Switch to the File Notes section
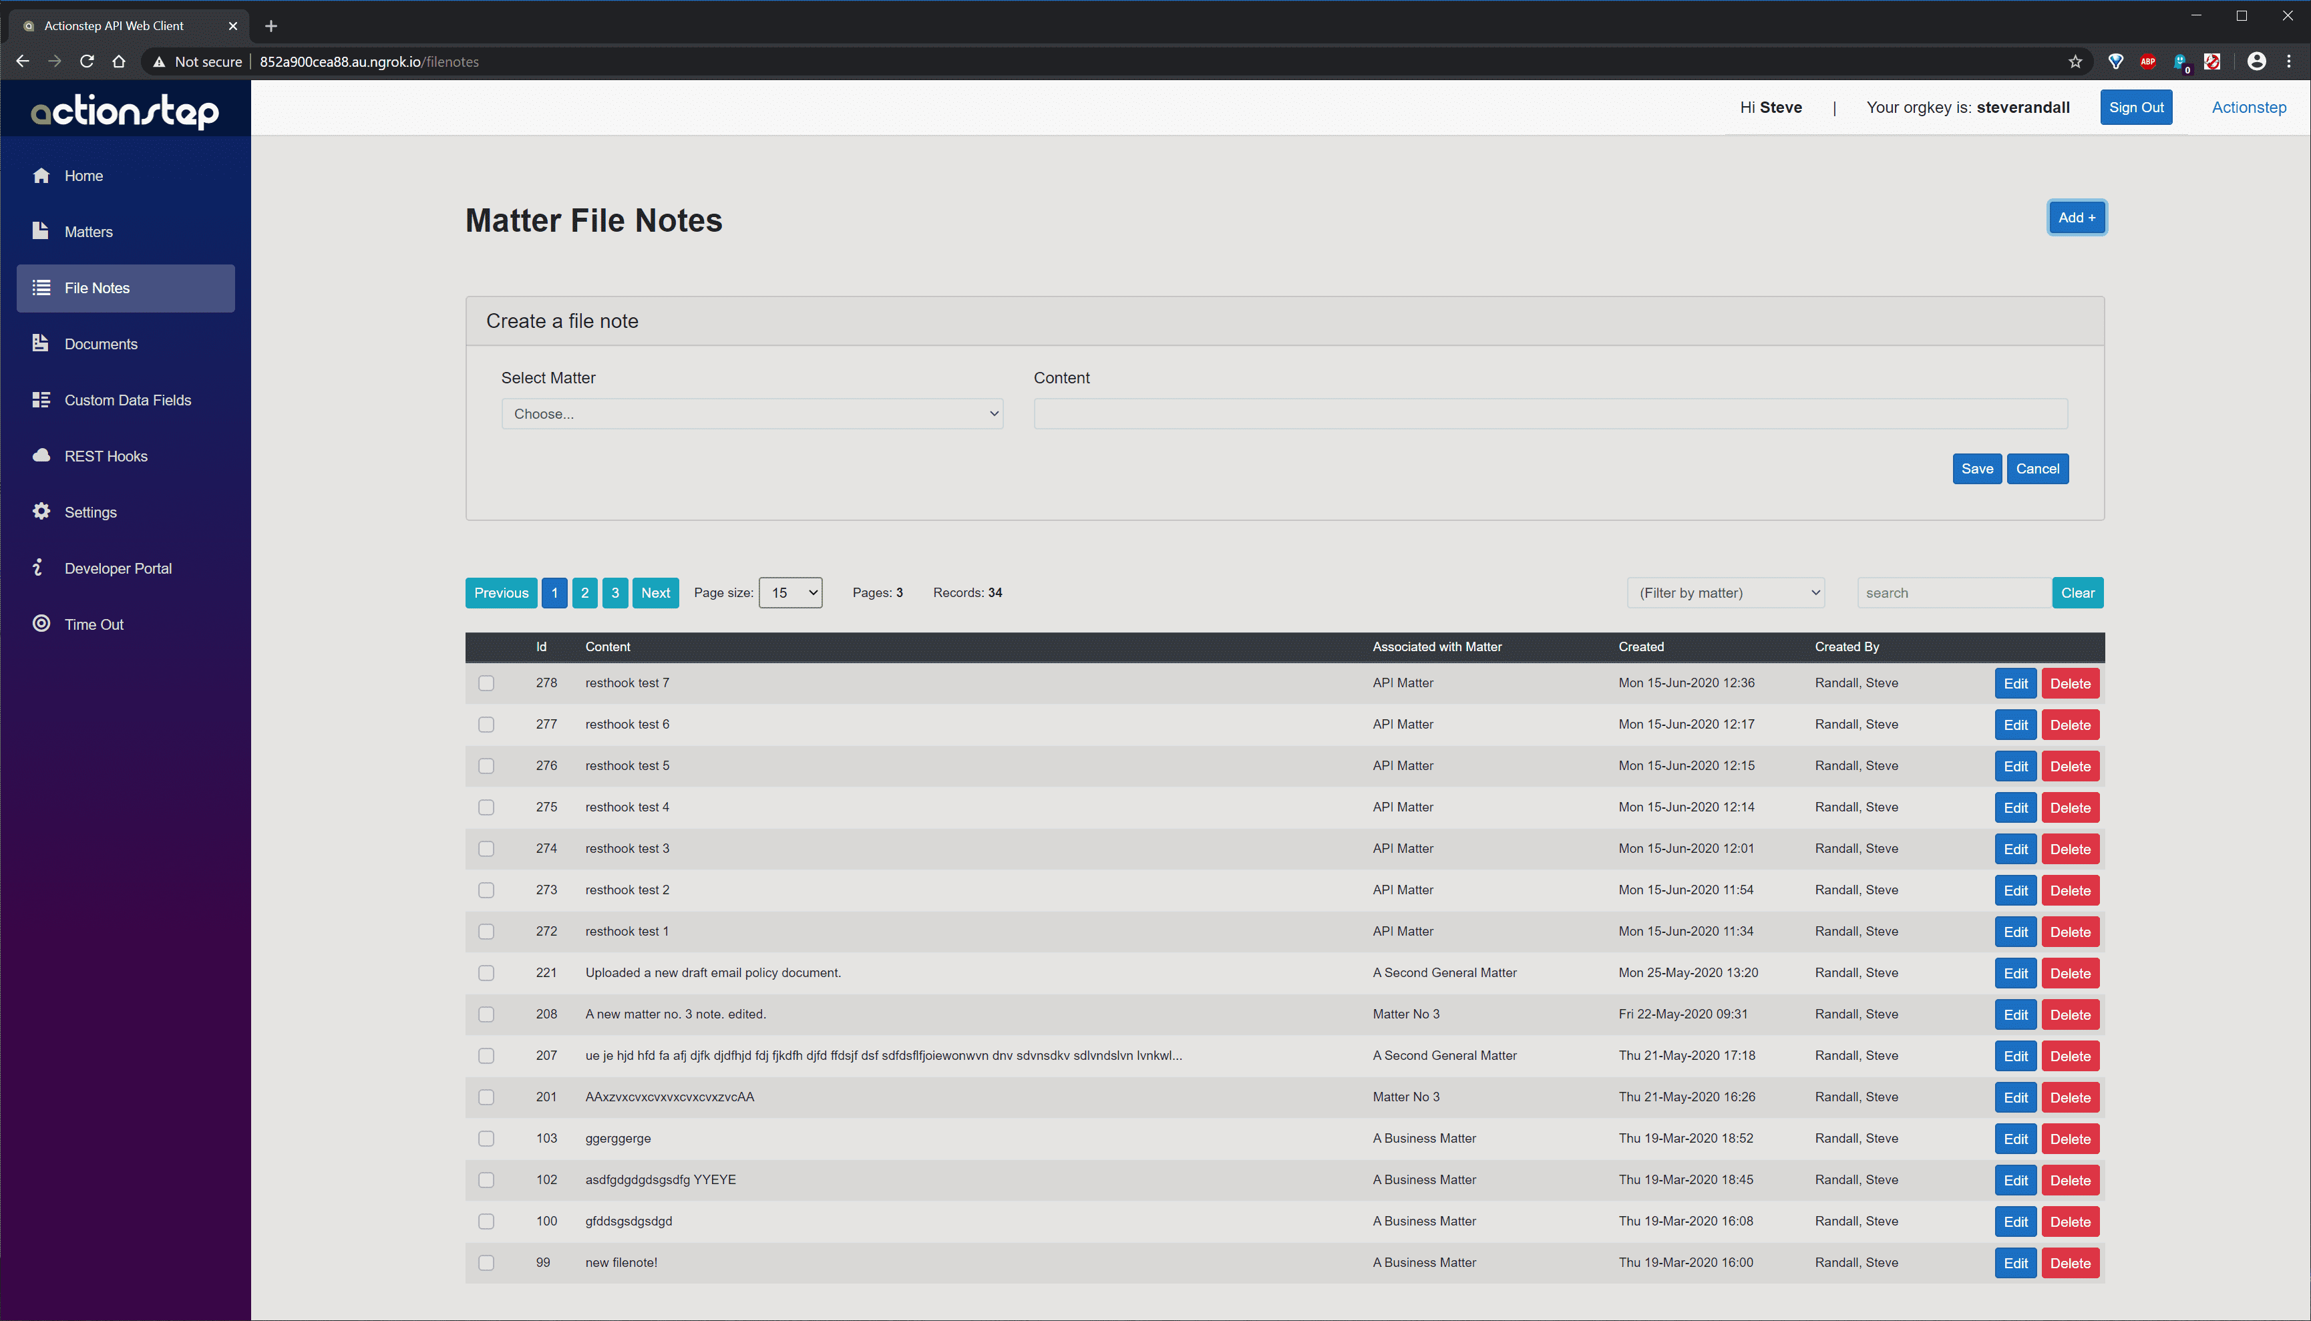Image resolution: width=2311 pixels, height=1321 pixels. pos(97,288)
